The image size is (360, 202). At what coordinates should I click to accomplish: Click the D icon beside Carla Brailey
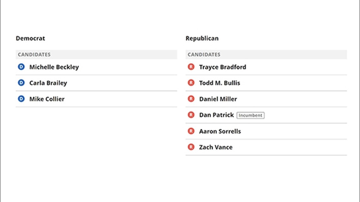pyautogui.click(x=21, y=83)
